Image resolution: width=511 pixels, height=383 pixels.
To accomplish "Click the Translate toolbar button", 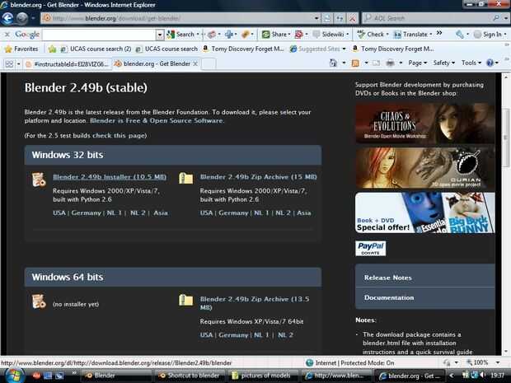I will [412, 35].
